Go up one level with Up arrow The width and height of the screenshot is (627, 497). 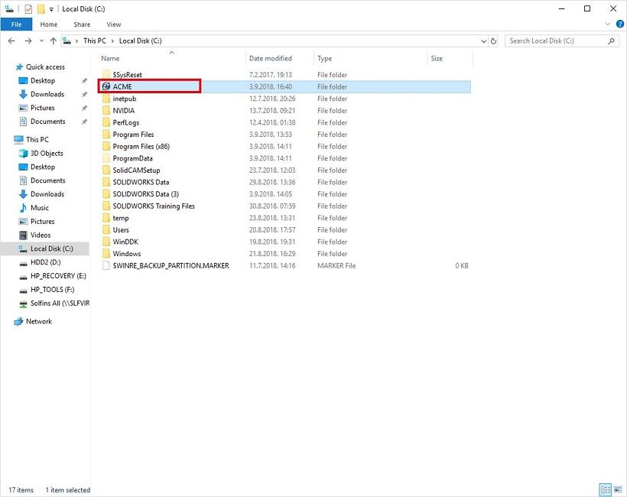coord(53,41)
